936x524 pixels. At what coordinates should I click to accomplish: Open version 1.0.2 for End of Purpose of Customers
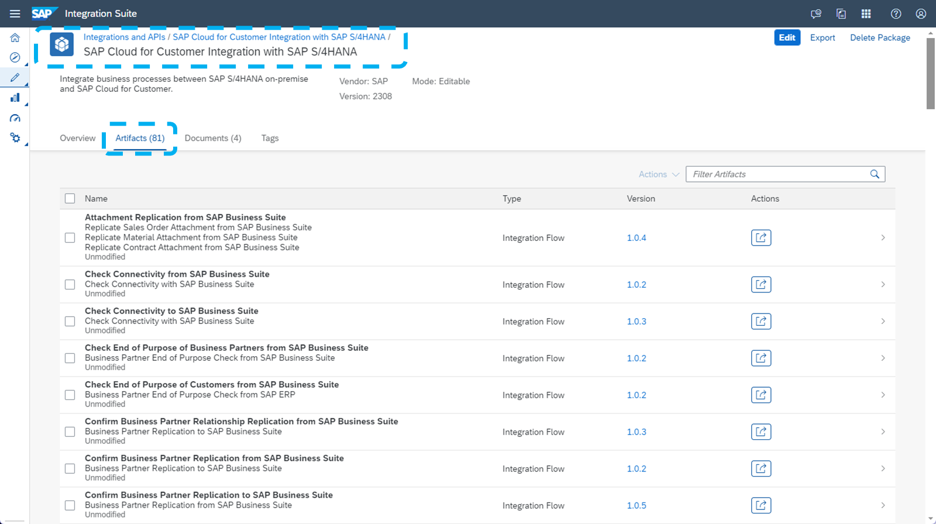coord(636,395)
